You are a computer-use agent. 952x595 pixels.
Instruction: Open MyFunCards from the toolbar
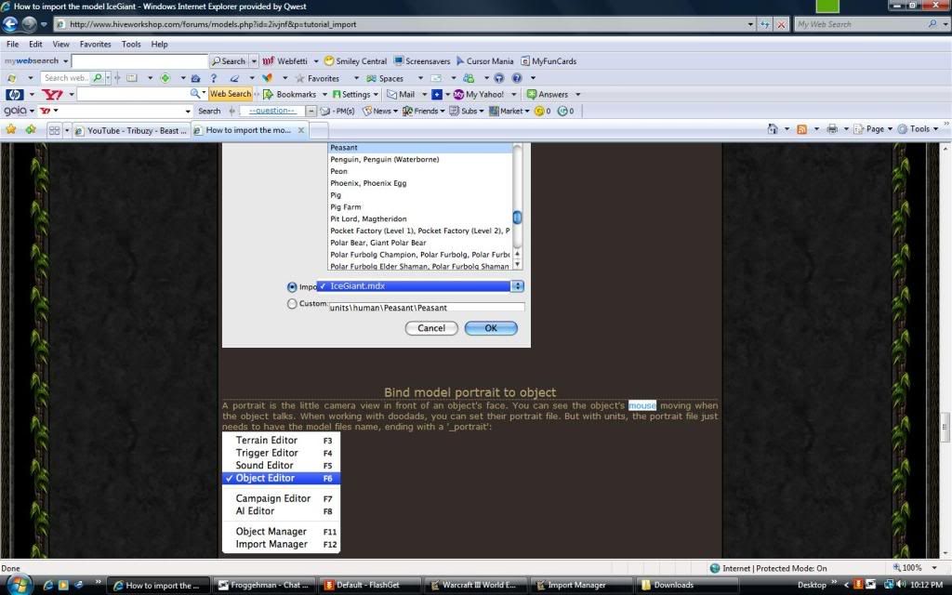tap(549, 61)
